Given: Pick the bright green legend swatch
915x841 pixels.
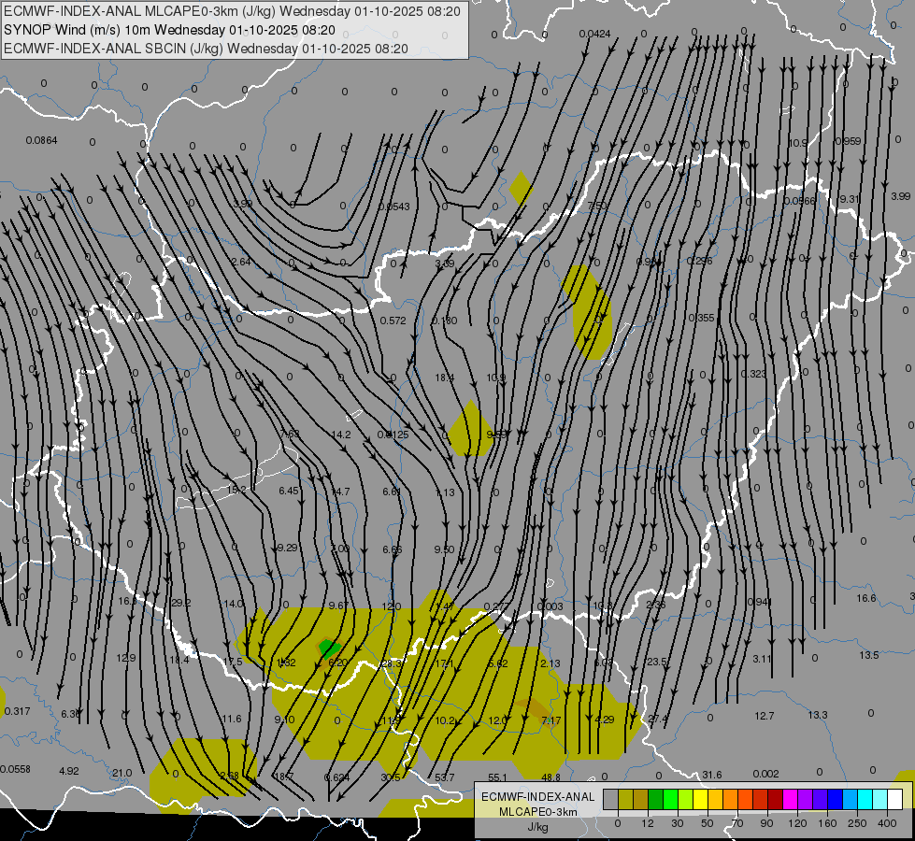Looking at the screenshot, I should point(670,799).
